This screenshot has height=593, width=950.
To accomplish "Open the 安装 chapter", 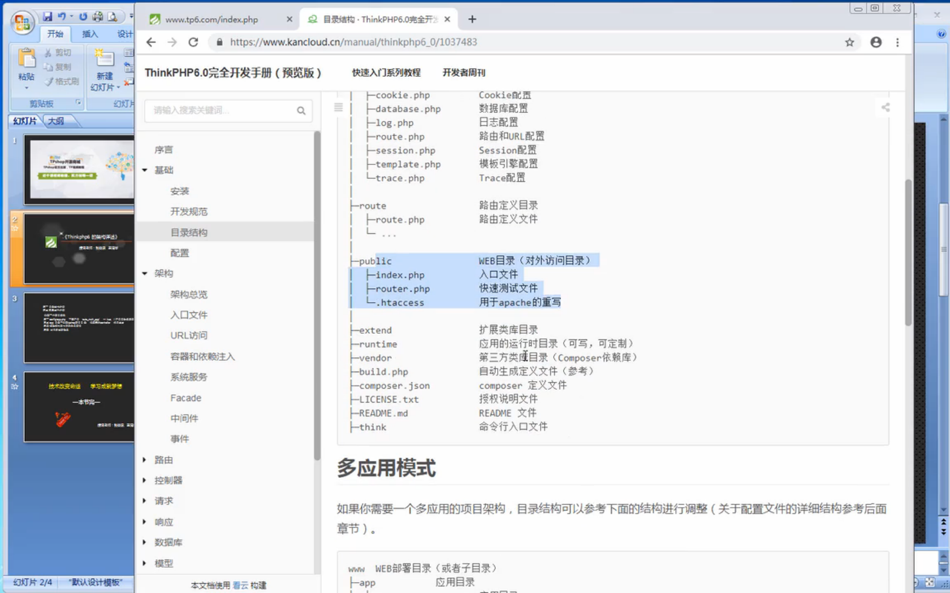I will tap(180, 191).
